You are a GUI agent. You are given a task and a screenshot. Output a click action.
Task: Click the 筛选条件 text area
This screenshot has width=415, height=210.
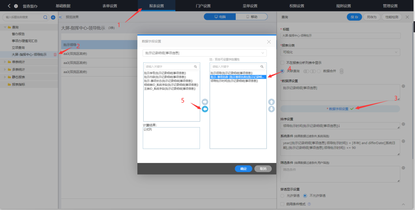click(x=340, y=174)
